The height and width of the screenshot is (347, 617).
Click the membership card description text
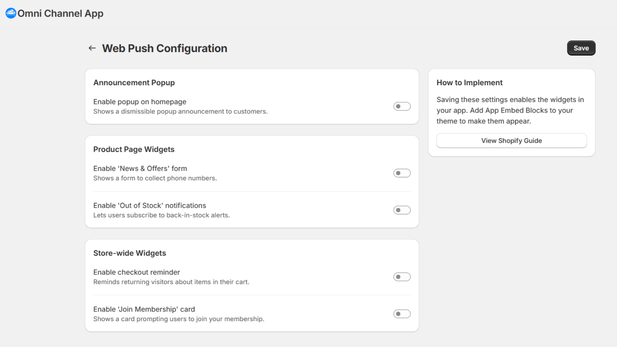click(x=179, y=319)
